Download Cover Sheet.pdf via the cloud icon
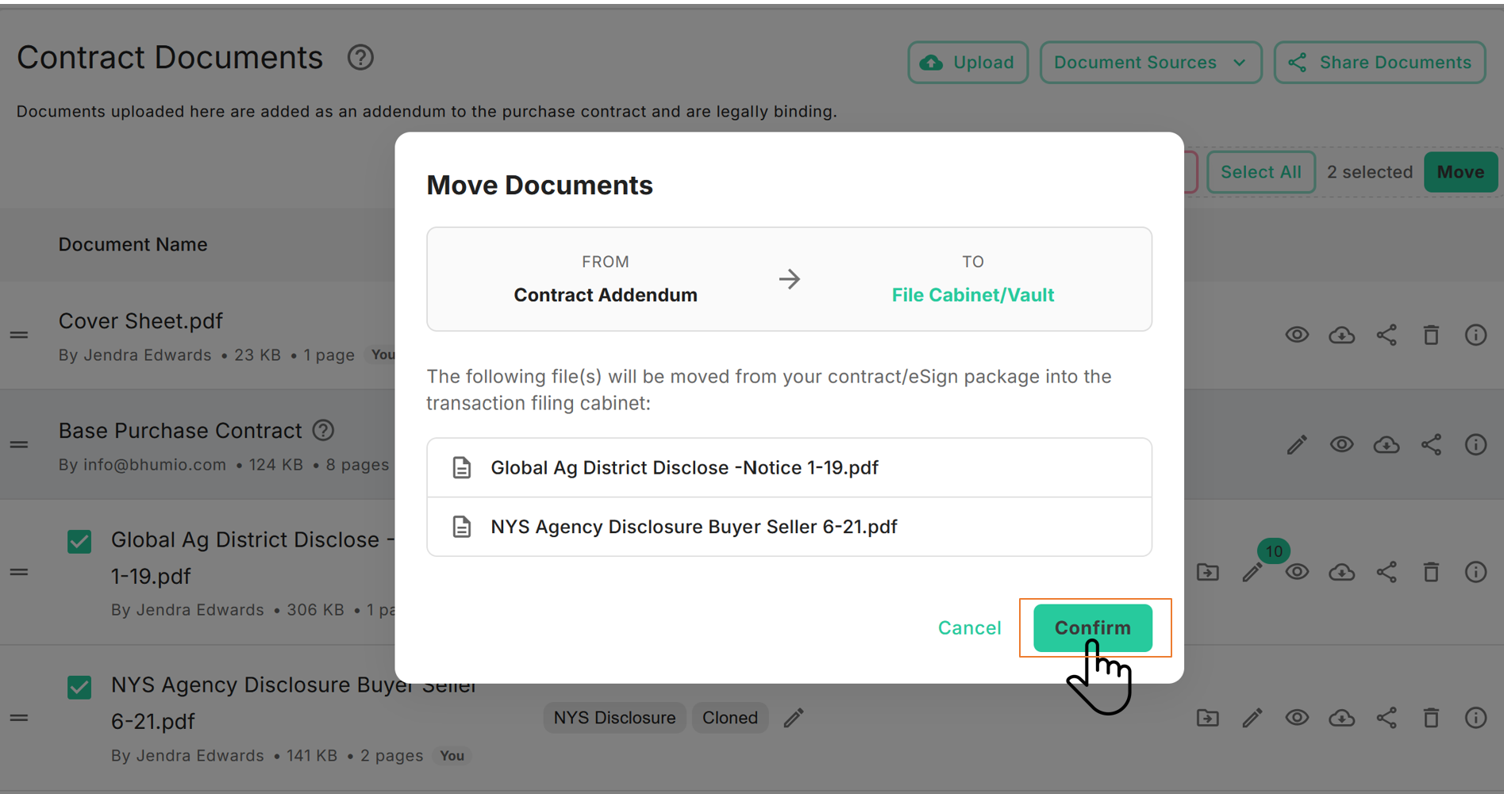 coord(1341,335)
